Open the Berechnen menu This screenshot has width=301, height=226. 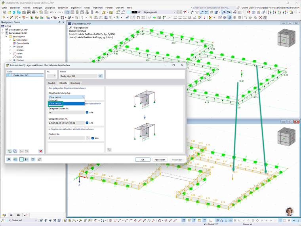coord(63,8)
